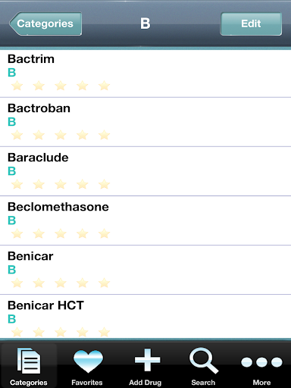Select the Bactroban drug row
This screenshot has width=291, height=388.
click(145, 122)
